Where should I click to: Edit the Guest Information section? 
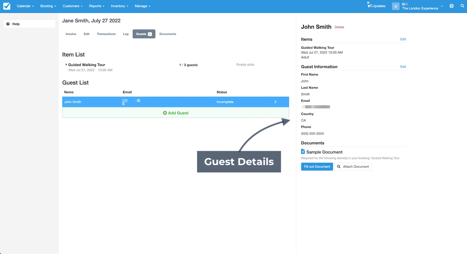[x=403, y=66]
